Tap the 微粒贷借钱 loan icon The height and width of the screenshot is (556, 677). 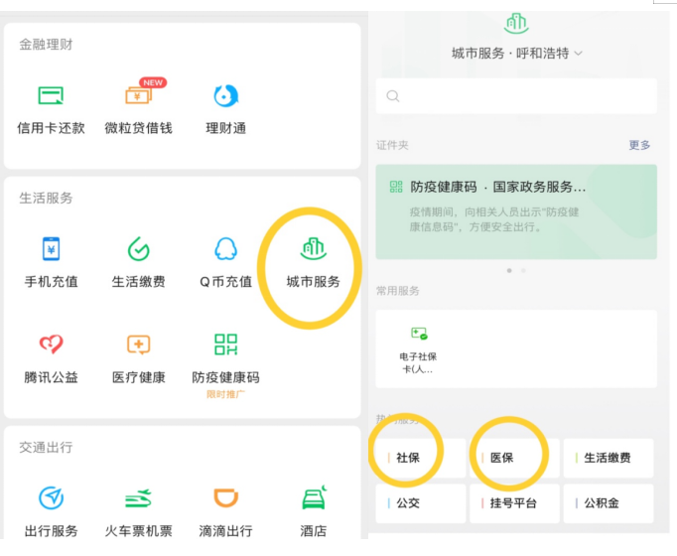click(138, 97)
